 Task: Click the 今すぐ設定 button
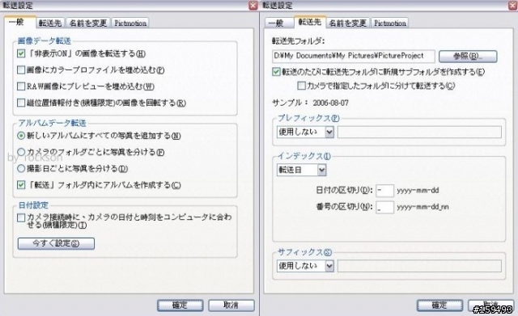pyautogui.click(x=56, y=243)
